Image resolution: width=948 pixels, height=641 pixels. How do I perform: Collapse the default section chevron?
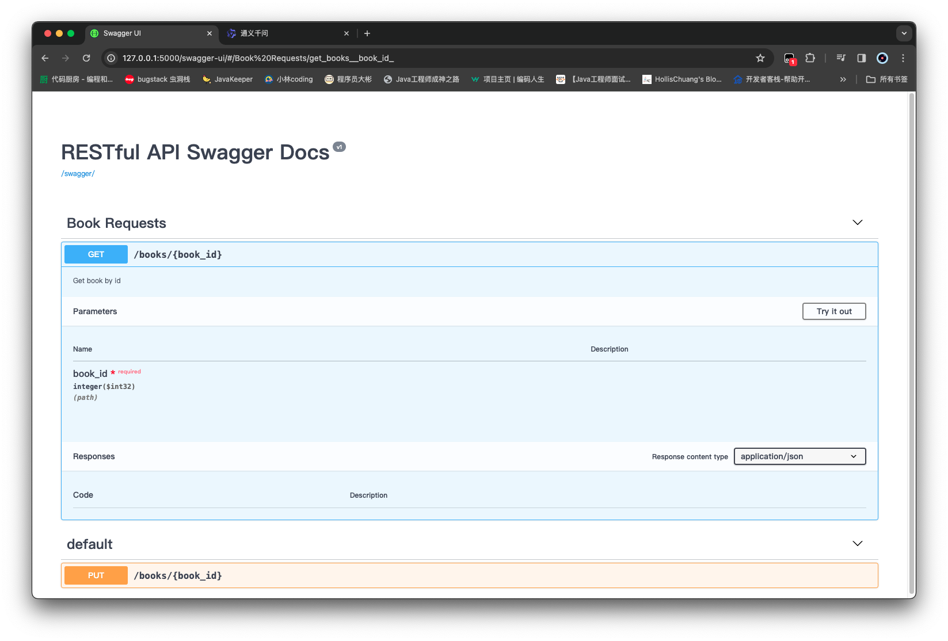[858, 544]
